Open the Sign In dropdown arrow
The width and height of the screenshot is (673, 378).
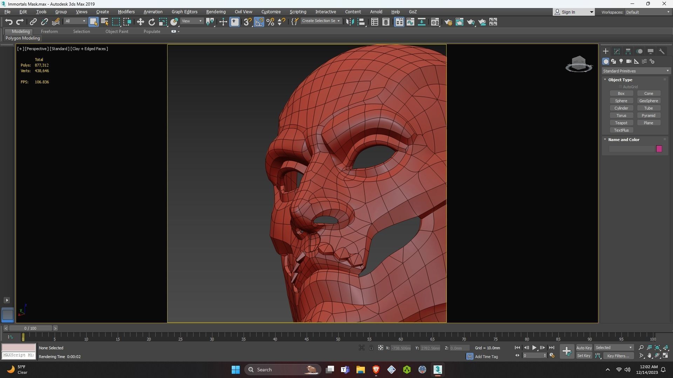(x=592, y=12)
